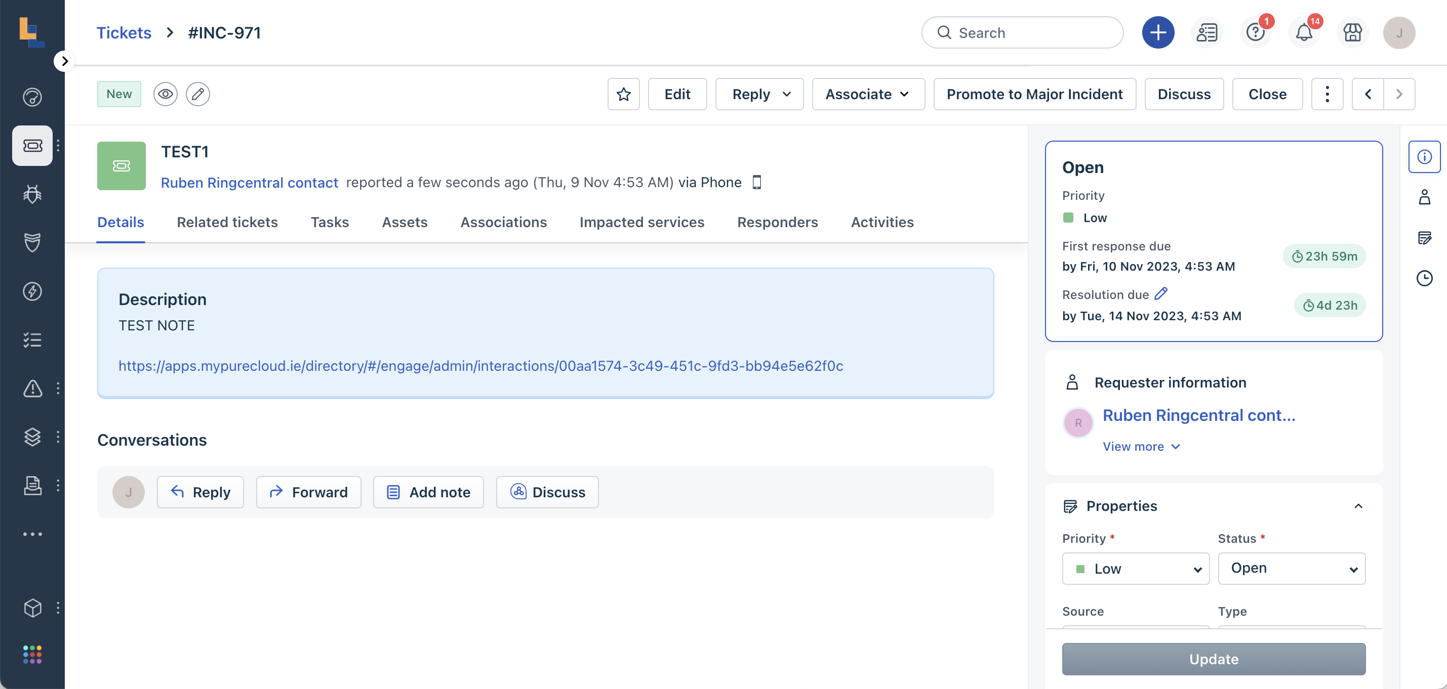Open notifications bell with 14 alerts
The image size is (1447, 689).
pos(1304,32)
